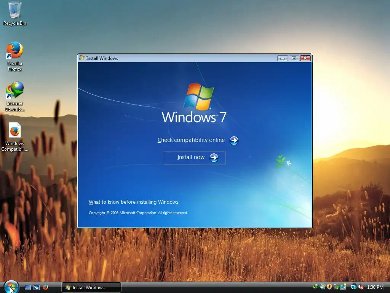Open the Check compatibility online link

coord(191,140)
